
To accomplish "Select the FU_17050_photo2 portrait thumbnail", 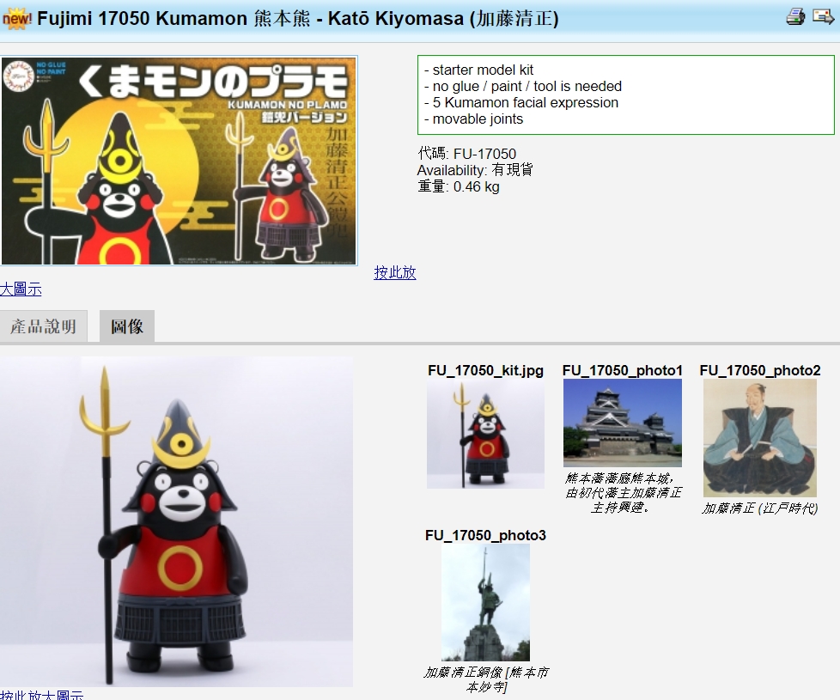I will 759,438.
